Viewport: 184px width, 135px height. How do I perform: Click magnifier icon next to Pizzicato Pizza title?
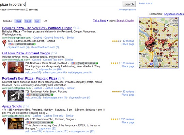[63, 78]
